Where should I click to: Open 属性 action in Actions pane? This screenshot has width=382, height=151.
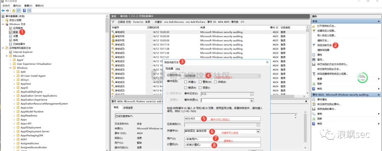[x=320, y=55]
